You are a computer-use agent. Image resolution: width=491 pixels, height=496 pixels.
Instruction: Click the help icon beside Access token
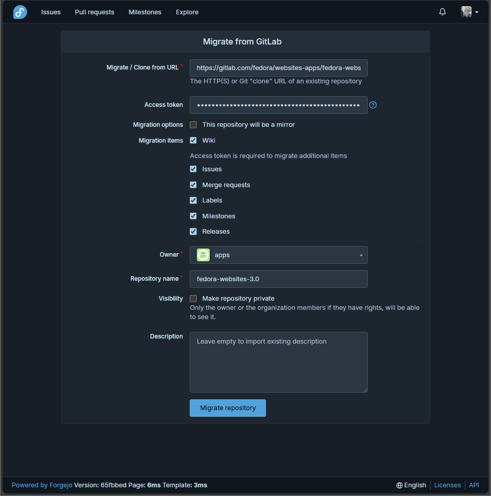point(373,105)
